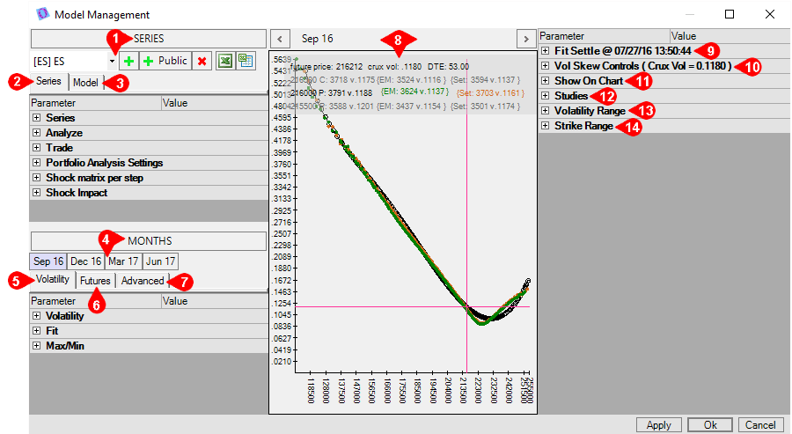Click the Excel table import icon
The width and height of the screenshot is (792, 434).
click(246, 61)
